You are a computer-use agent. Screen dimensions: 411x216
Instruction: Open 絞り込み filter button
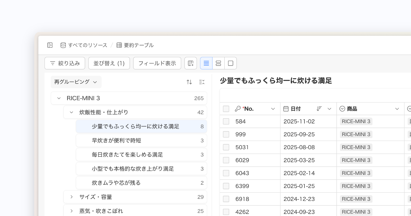click(65, 63)
